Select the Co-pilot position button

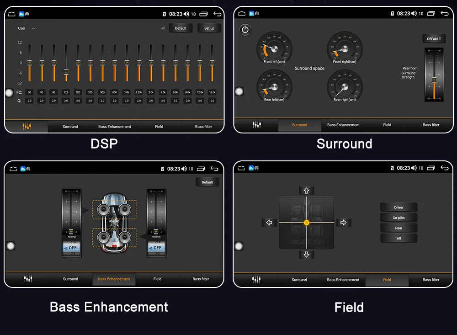(399, 218)
